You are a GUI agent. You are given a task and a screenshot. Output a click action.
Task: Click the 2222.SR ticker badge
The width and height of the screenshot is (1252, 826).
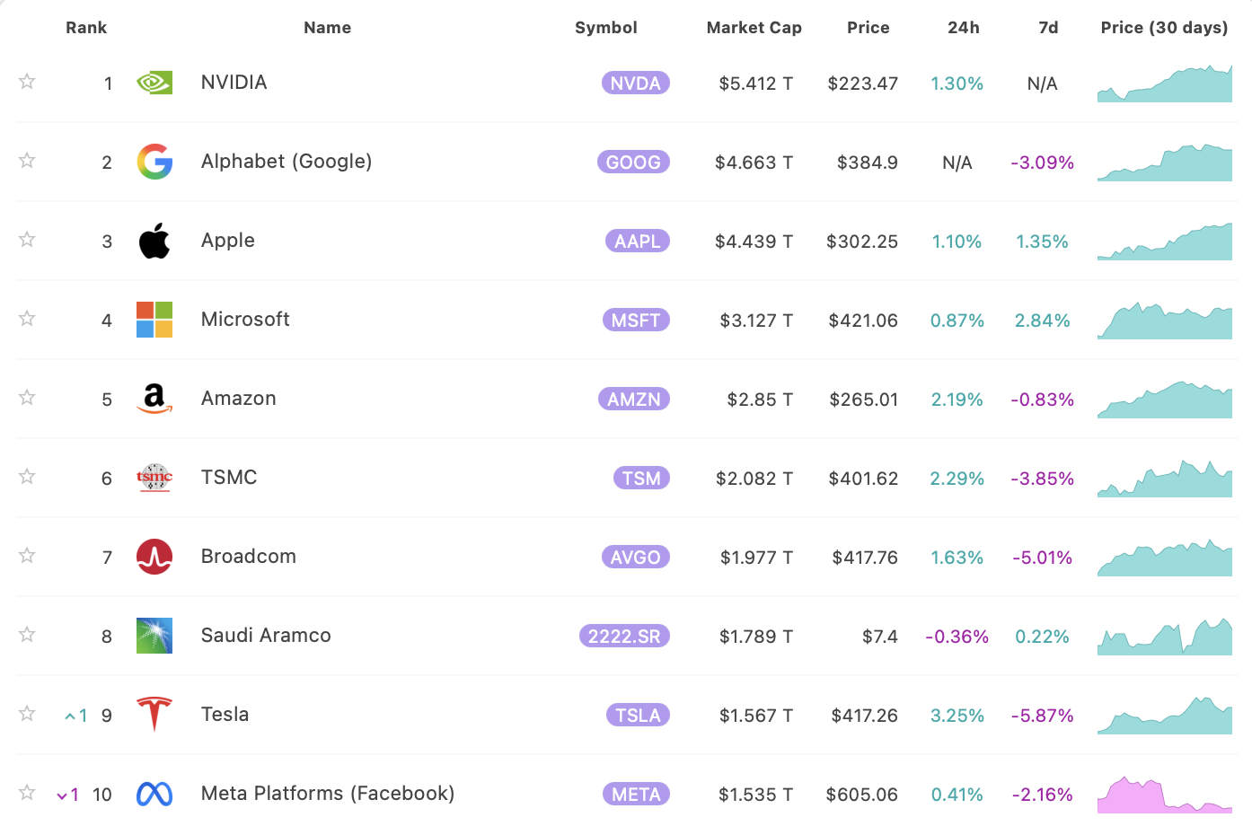click(x=624, y=637)
